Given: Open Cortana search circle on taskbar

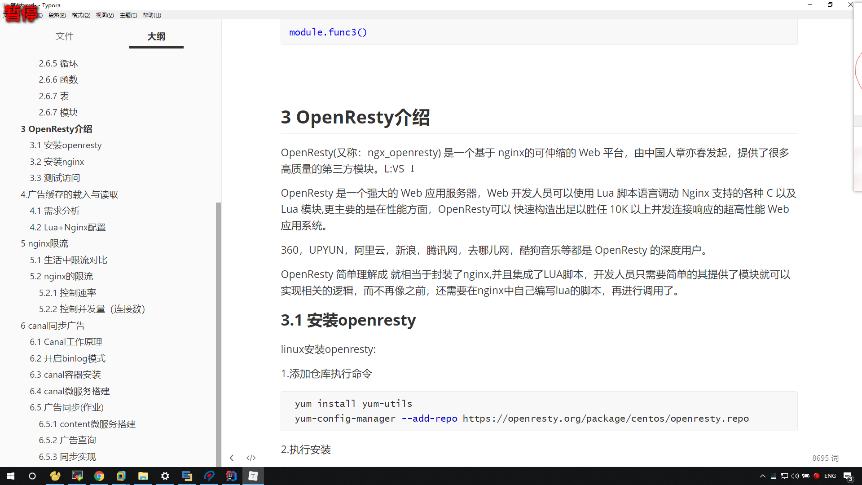Looking at the screenshot, I should click(x=32, y=476).
